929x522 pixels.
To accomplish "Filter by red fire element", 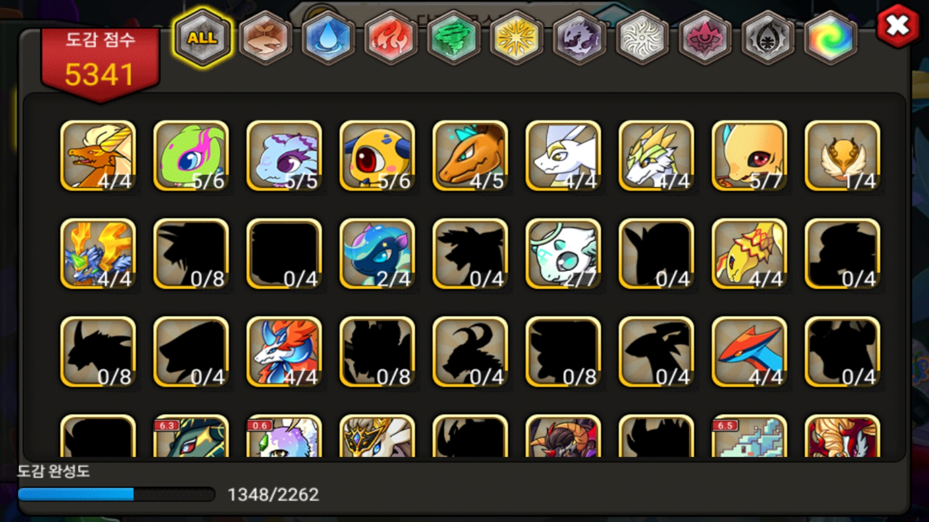I will click(x=391, y=38).
